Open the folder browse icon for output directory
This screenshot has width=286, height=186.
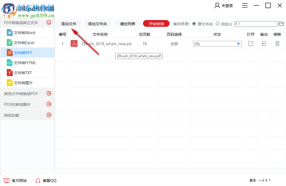click(281, 24)
